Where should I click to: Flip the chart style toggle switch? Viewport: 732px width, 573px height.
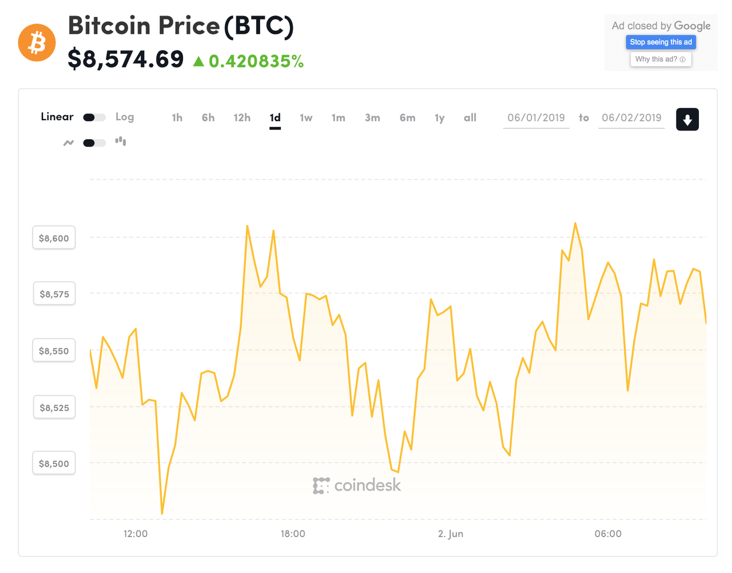pyautogui.click(x=94, y=142)
